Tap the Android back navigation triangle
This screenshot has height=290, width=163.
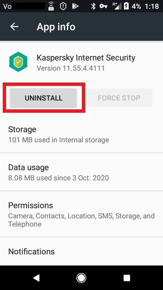36,278
